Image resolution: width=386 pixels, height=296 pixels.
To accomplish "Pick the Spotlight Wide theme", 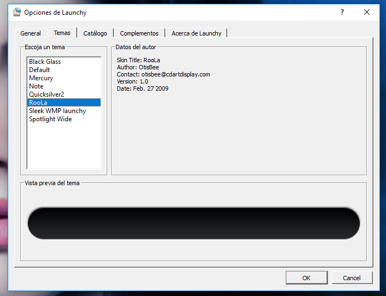I will (64, 119).
